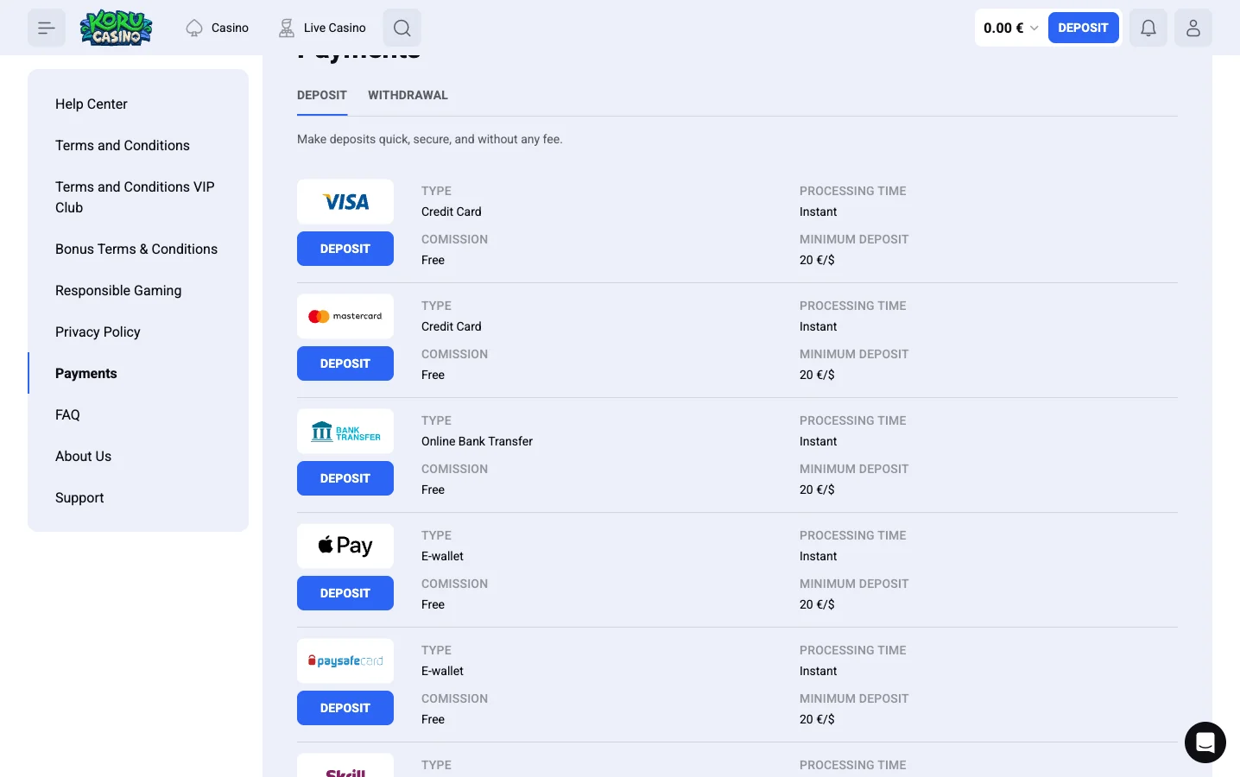Expand the 0.00 € balance dropdown
The width and height of the screenshot is (1240, 777).
[1011, 28]
